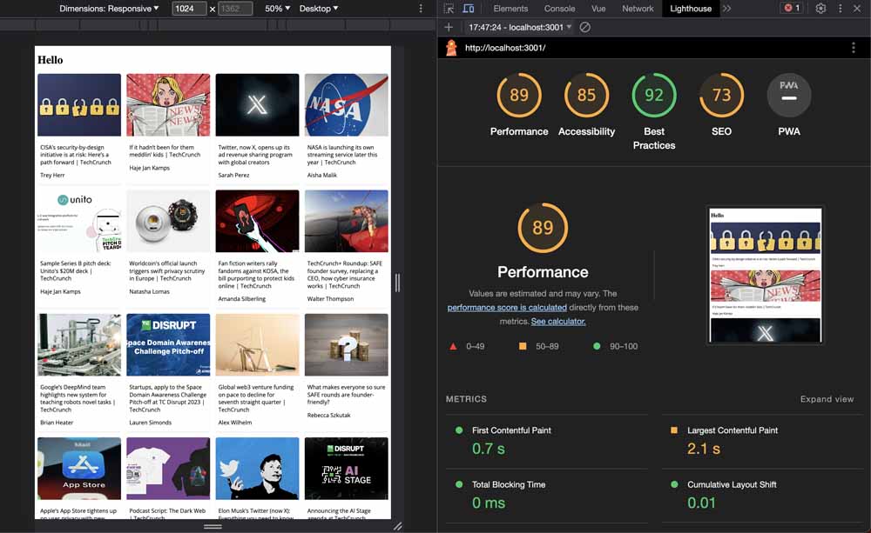Open the Dimensions: Responsive dropdown
This screenshot has width=871, height=533.
point(109,9)
